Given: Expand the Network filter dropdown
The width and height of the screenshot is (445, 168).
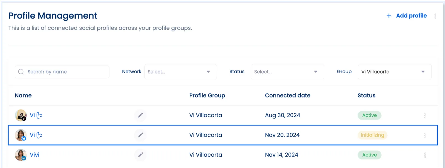Looking at the screenshot, I should click(x=180, y=72).
